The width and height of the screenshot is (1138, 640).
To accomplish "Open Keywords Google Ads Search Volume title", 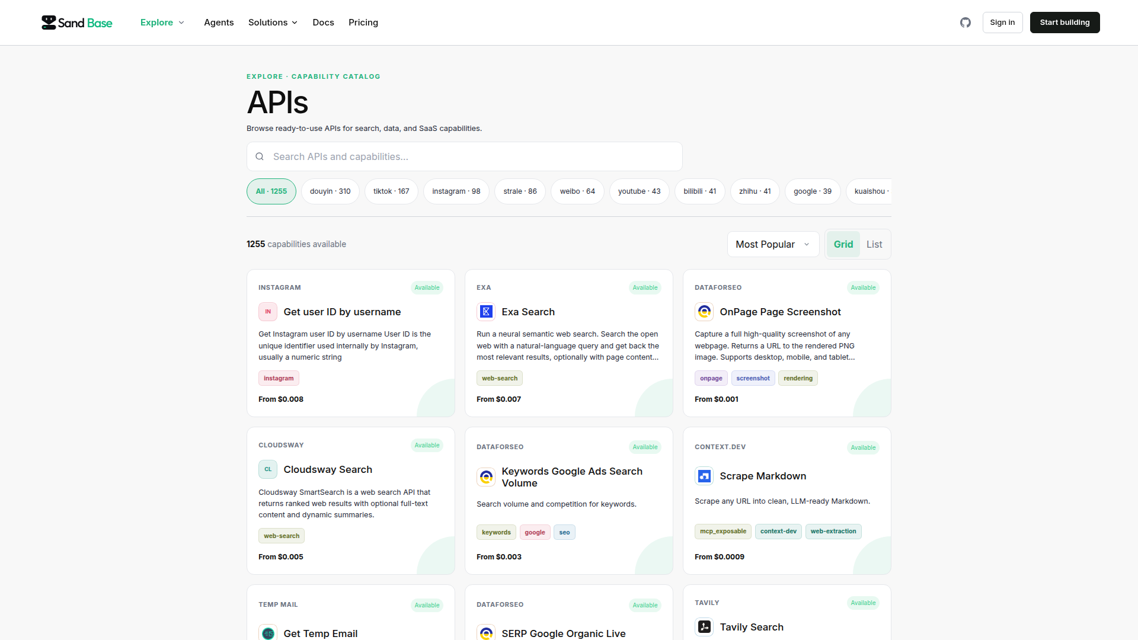I will [x=572, y=477].
